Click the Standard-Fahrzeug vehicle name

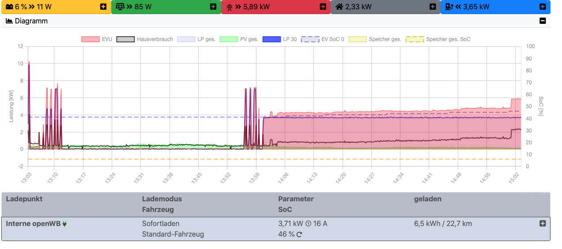tap(173, 234)
